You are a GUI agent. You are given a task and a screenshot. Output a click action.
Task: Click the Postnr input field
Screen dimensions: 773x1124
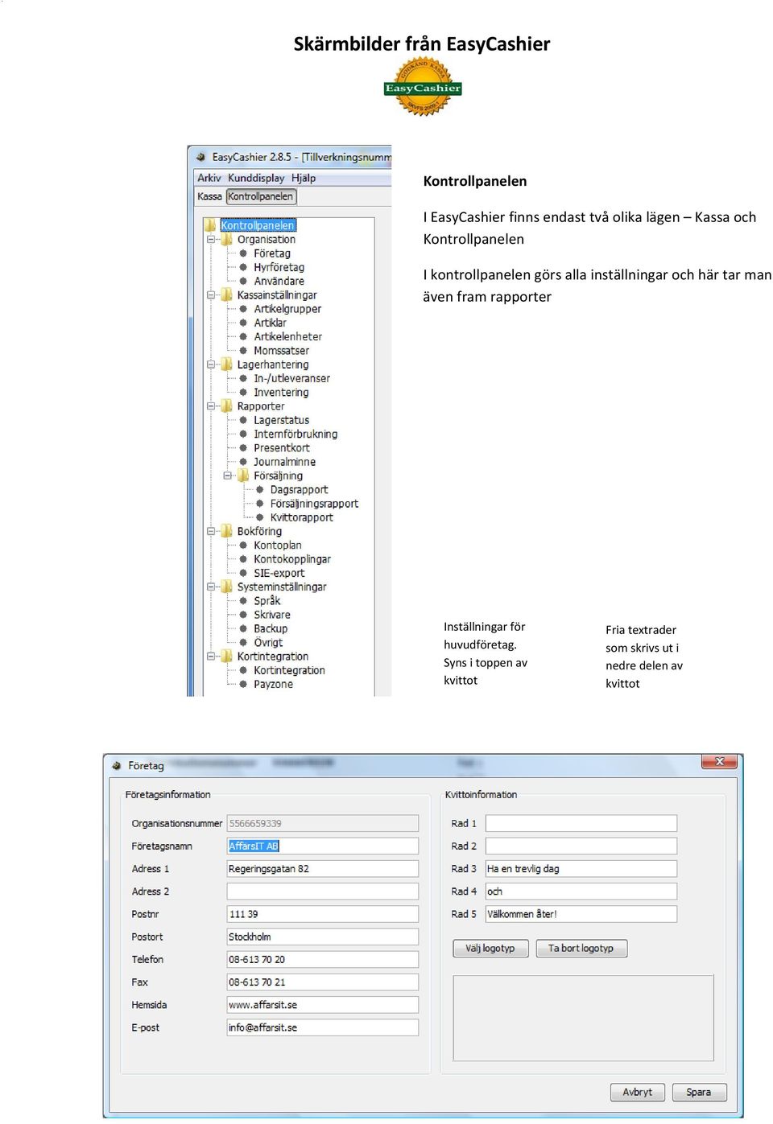323,914
